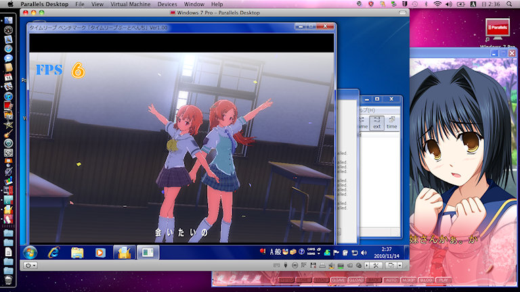Click Parallels status bar USB device icon

click(286, 266)
